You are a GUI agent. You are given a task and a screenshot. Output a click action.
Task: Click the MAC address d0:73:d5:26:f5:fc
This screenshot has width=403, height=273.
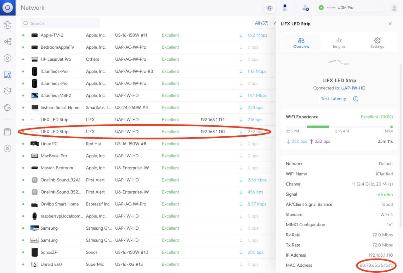click(376, 265)
